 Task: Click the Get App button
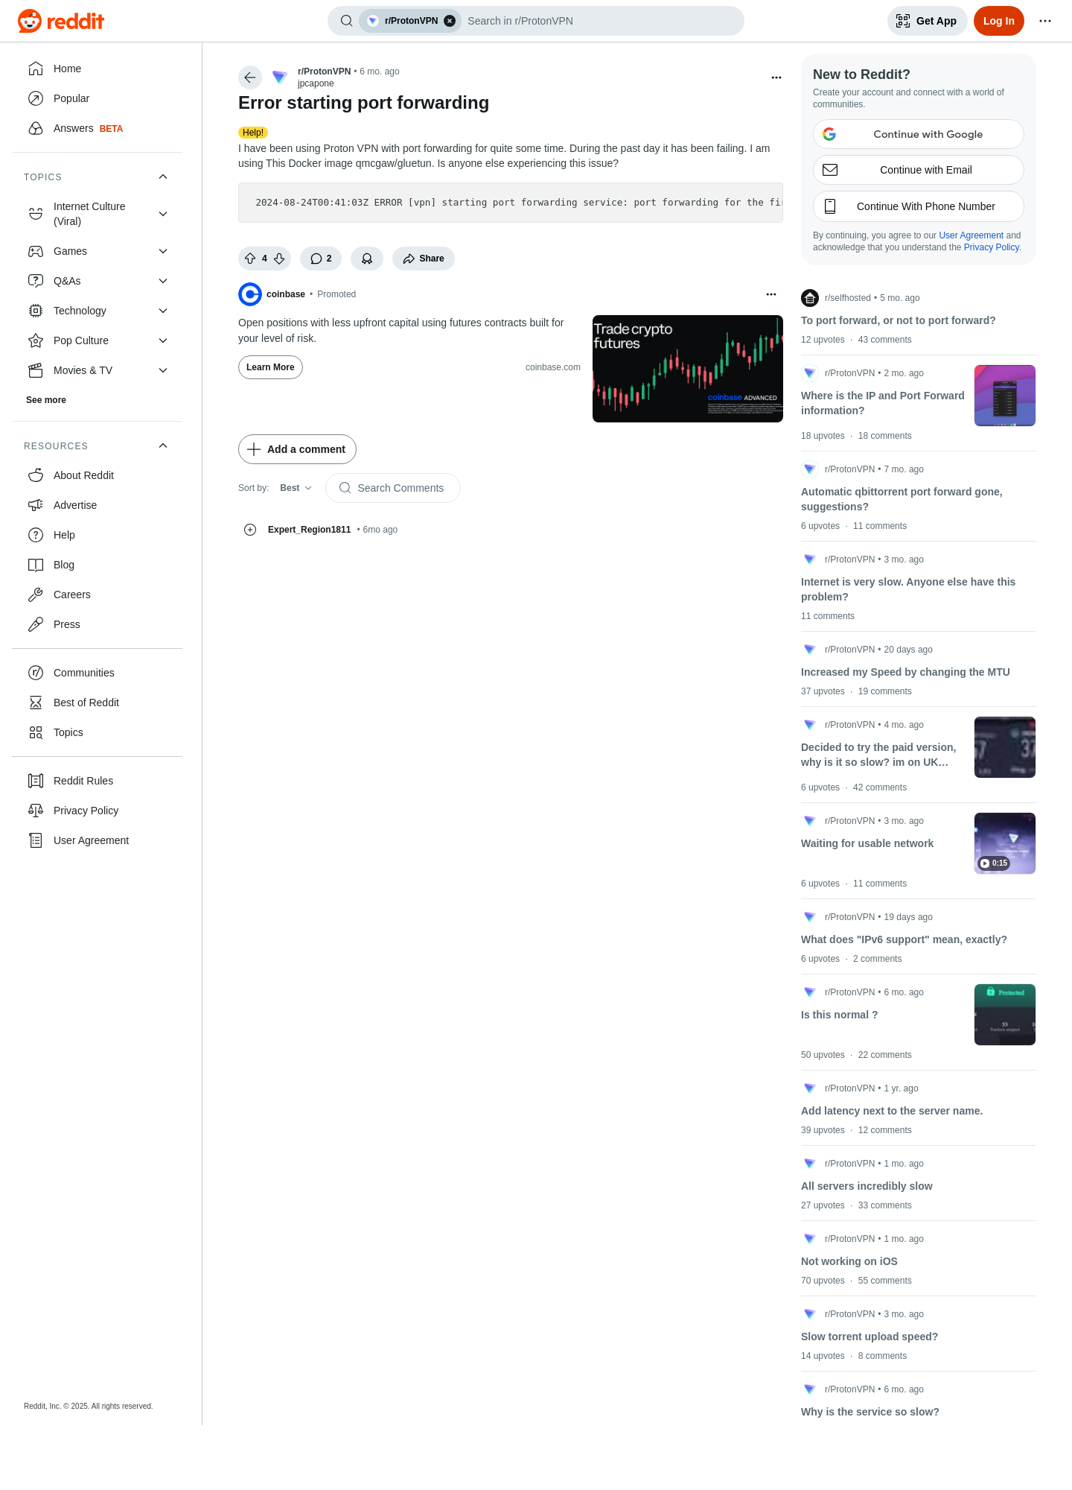pos(927,21)
